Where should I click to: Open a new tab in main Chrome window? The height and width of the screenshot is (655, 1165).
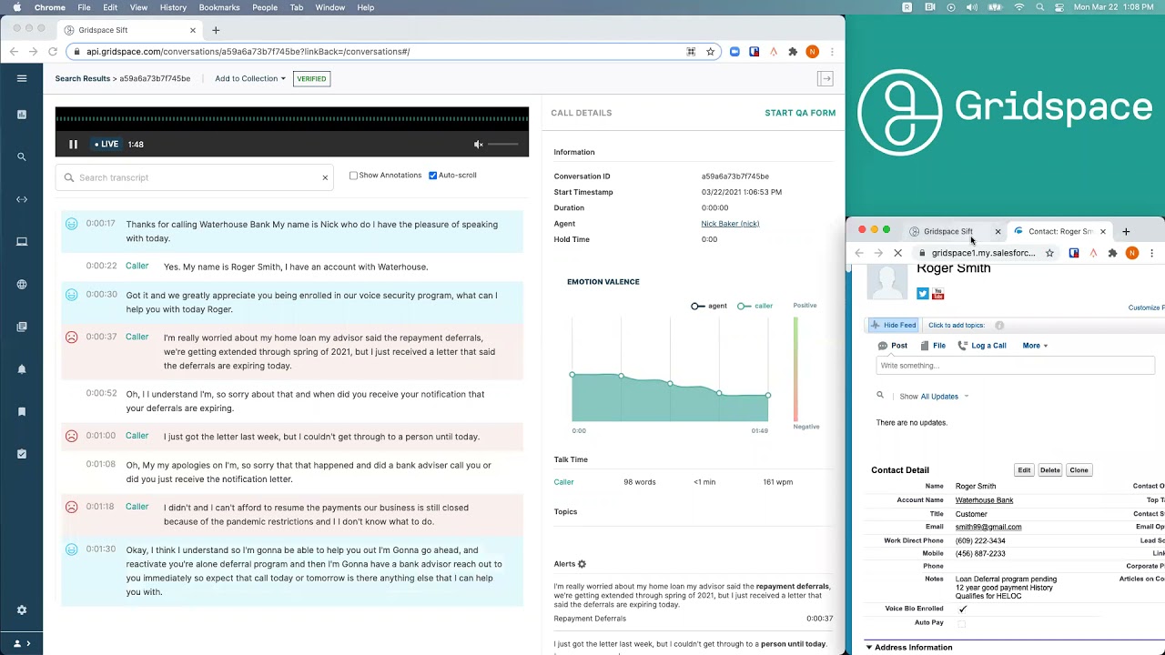coord(216,30)
